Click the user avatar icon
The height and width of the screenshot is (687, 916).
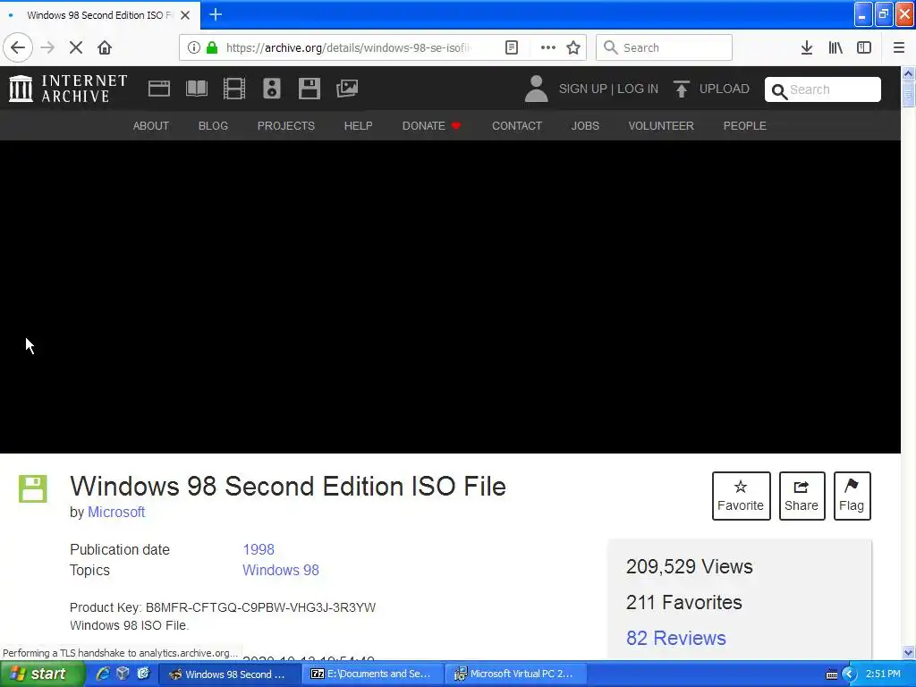[x=537, y=89]
